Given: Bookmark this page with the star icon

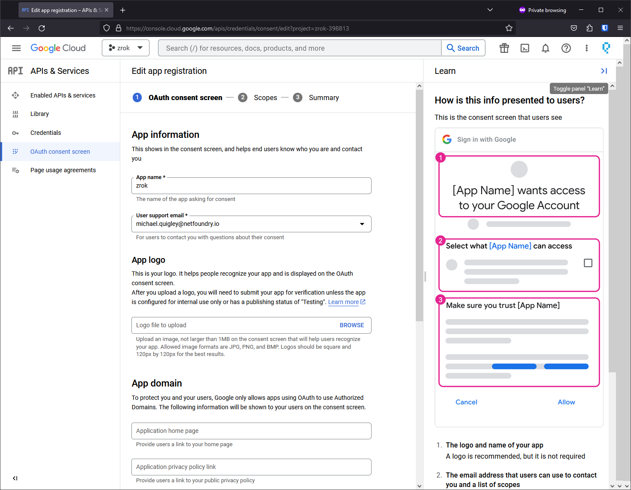Looking at the screenshot, I should 509,28.
